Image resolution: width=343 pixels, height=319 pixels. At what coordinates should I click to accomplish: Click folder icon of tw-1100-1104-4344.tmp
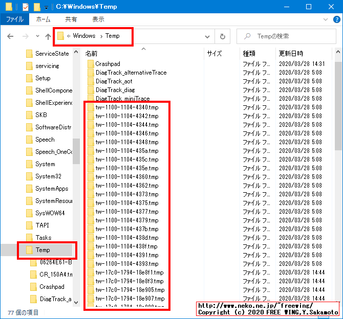coord(91,125)
